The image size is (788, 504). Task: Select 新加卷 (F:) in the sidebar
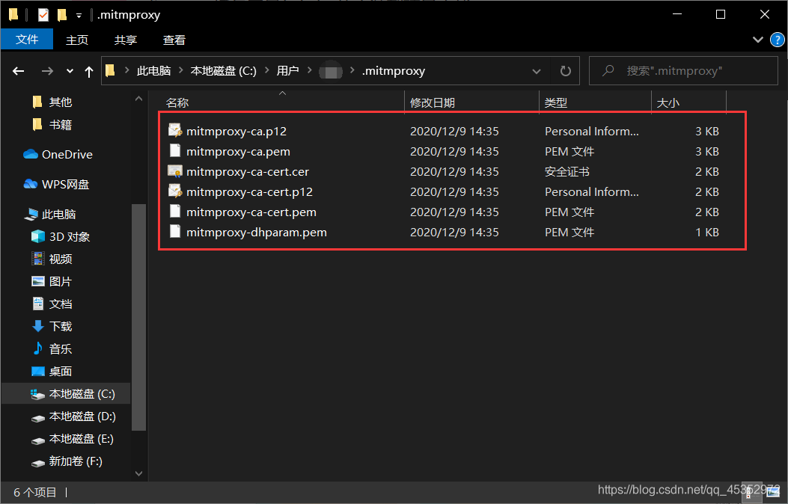pyautogui.click(x=67, y=461)
